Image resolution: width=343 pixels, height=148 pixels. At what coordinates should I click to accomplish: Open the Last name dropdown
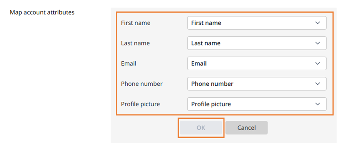(x=257, y=43)
